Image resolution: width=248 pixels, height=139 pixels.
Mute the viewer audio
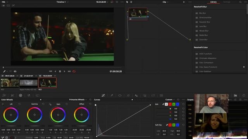tap(15, 71)
